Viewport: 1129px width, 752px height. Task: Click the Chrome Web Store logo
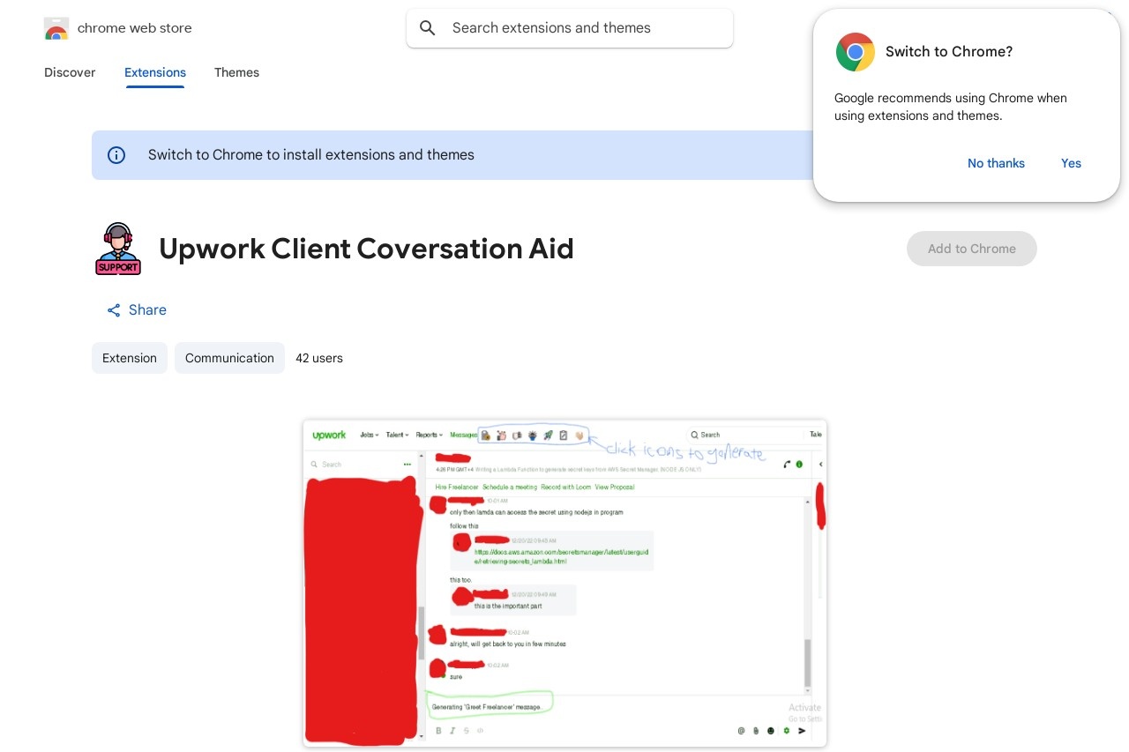pos(56,28)
